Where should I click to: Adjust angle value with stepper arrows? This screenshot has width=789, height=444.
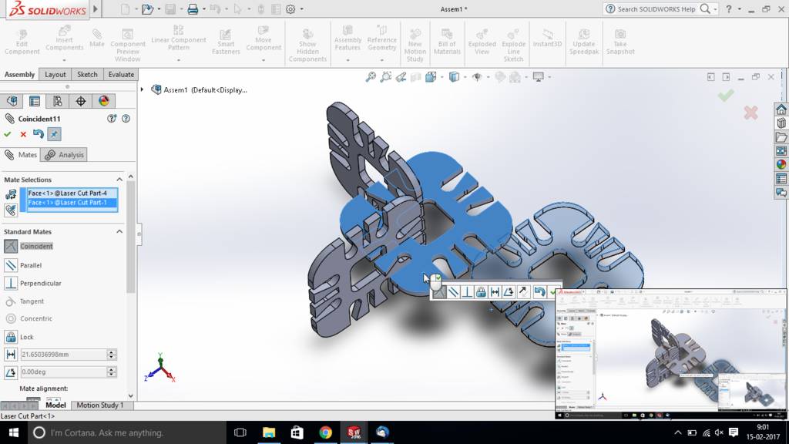[x=112, y=372]
